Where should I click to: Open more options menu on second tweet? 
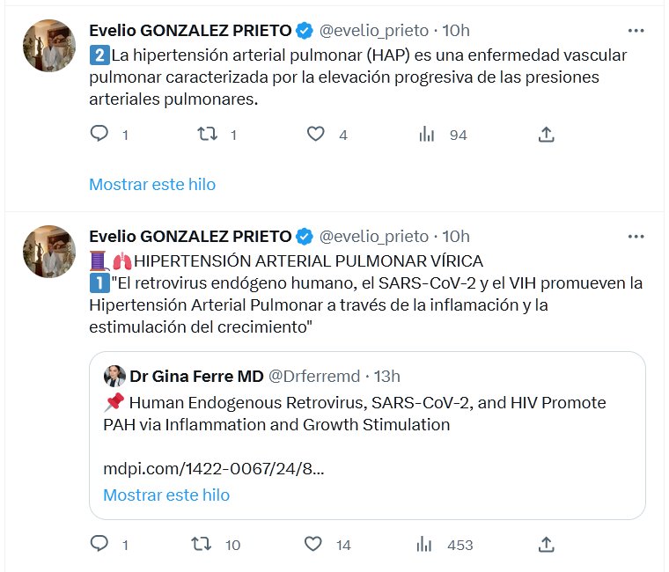point(636,236)
